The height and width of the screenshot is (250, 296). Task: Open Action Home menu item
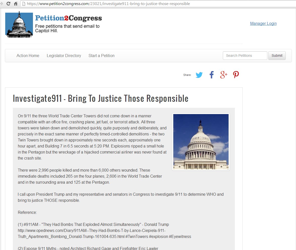[28, 56]
